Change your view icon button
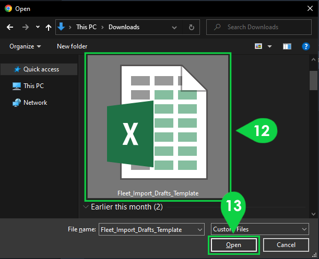319x259 pixels. click(x=258, y=46)
